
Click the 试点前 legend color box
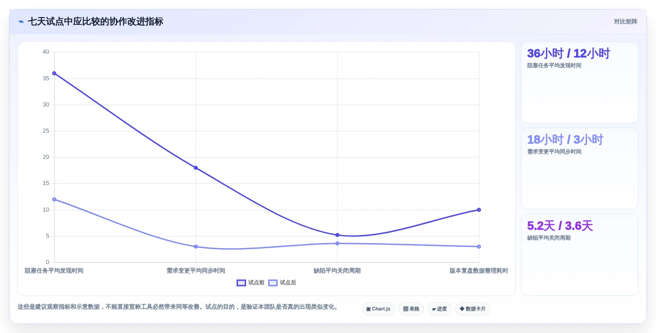tap(241, 283)
